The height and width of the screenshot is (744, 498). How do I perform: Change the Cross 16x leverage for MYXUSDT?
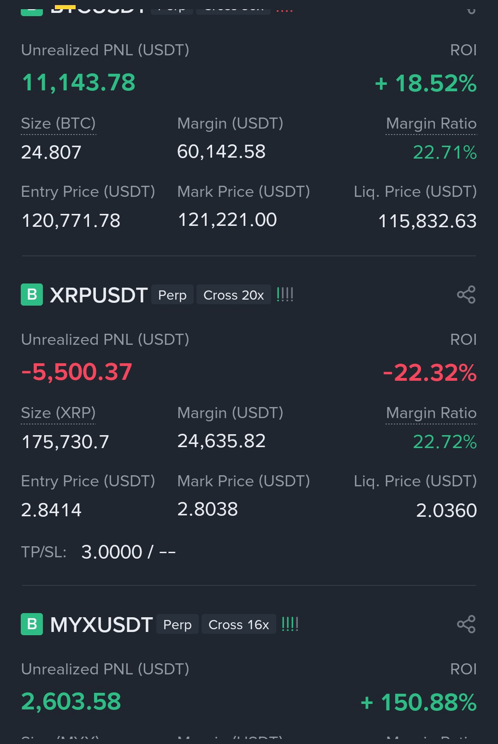[x=239, y=625]
